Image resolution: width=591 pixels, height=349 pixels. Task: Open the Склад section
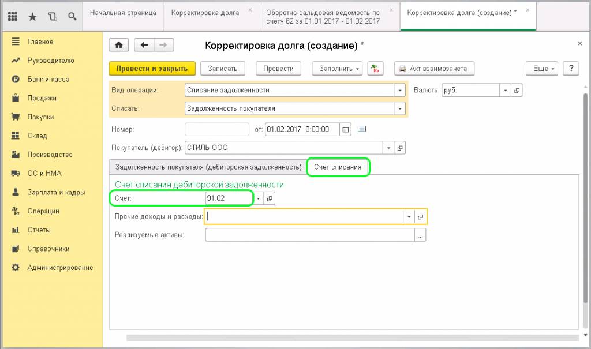tap(37, 136)
